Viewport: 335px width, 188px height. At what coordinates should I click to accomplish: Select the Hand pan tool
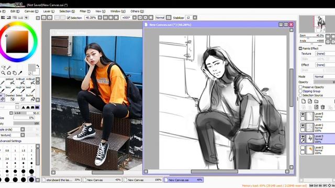point(15,73)
